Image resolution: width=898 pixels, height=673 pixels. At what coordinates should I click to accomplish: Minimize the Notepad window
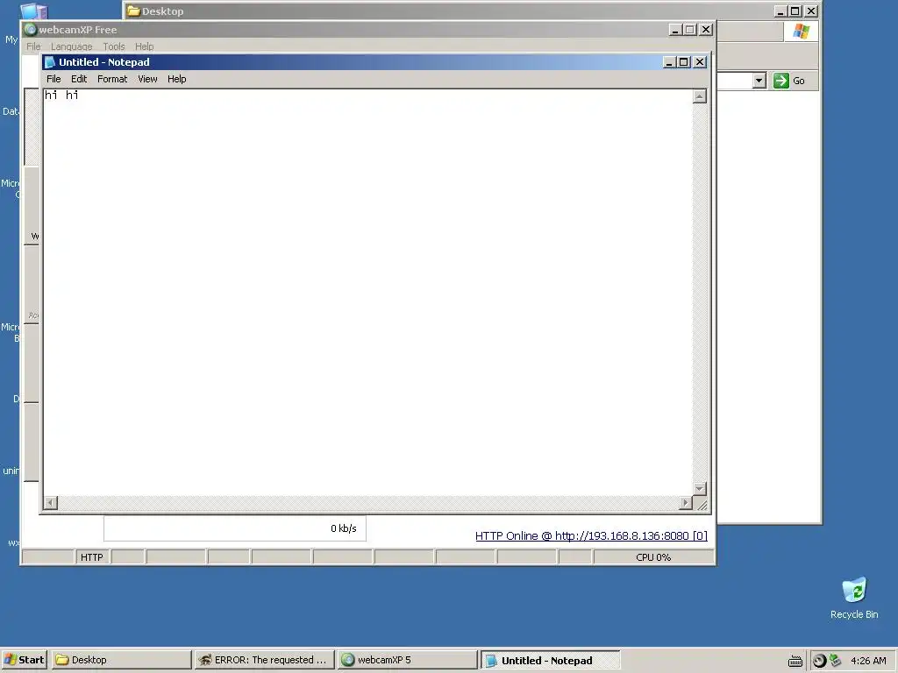point(669,62)
